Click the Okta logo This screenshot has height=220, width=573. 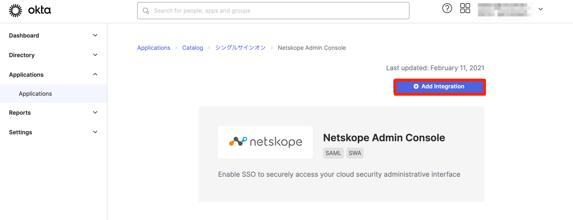coord(30,10)
